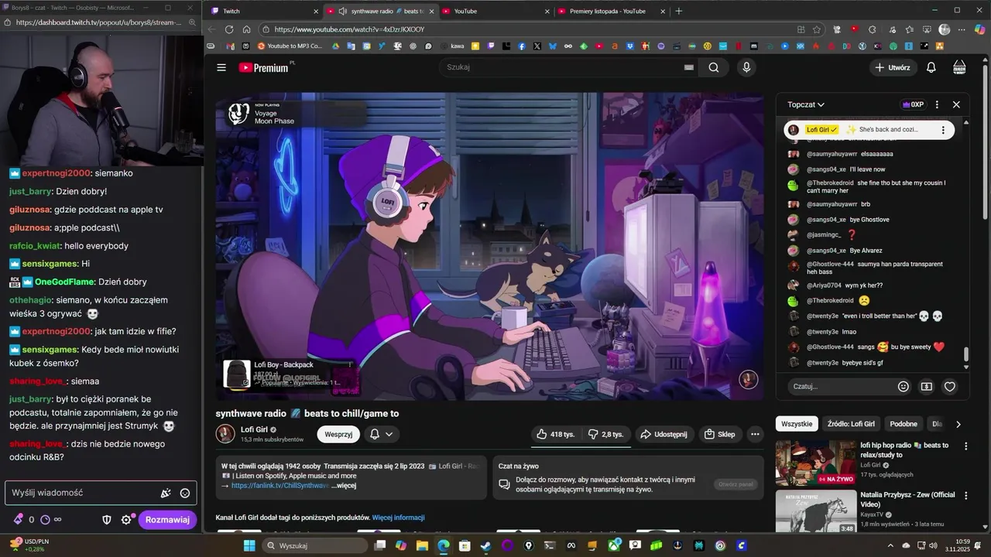Screen dimensions: 991x557
Task: Click the YouTube Premium logo
Action: tap(263, 67)
